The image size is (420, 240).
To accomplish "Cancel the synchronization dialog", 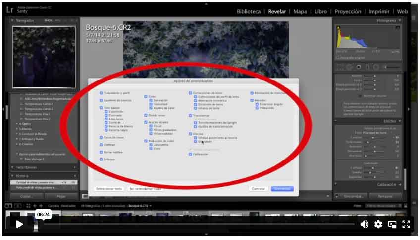I will pyautogui.click(x=258, y=189).
